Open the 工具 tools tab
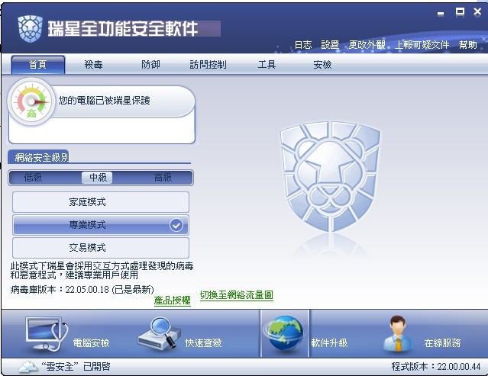Image resolution: width=488 pixels, height=376 pixels. (267, 65)
